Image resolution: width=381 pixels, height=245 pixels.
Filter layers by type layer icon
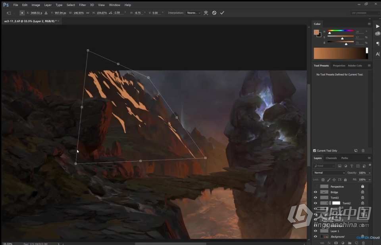point(352,166)
